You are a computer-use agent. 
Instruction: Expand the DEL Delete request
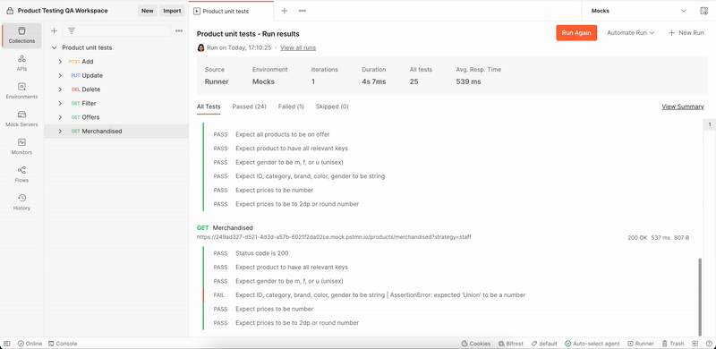(x=60, y=89)
